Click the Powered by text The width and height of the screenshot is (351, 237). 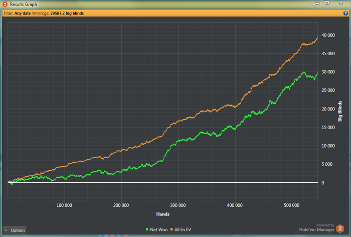click(325, 225)
